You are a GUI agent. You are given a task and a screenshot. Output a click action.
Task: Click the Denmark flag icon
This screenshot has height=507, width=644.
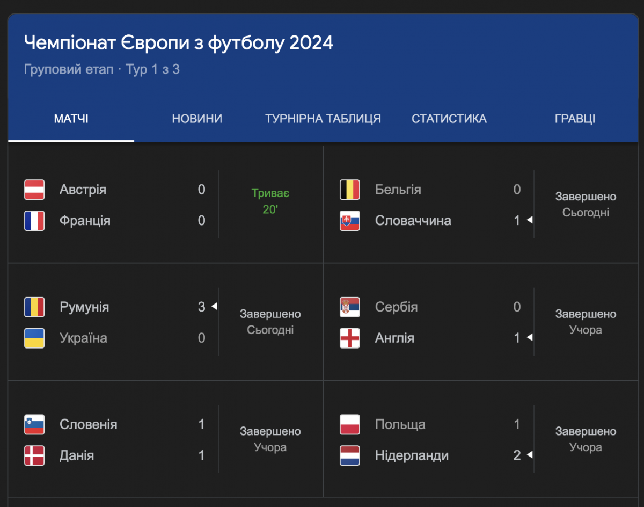pos(34,455)
